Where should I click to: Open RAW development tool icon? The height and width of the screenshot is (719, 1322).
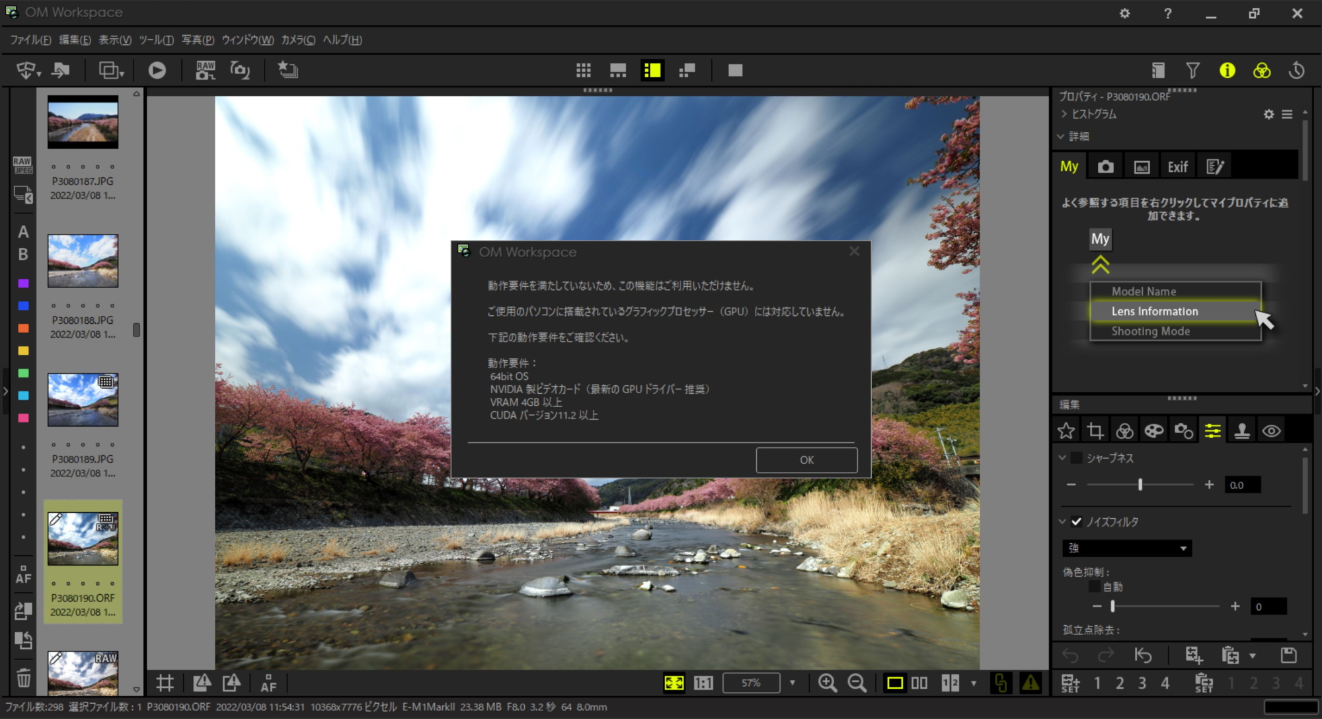(x=206, y=70)
